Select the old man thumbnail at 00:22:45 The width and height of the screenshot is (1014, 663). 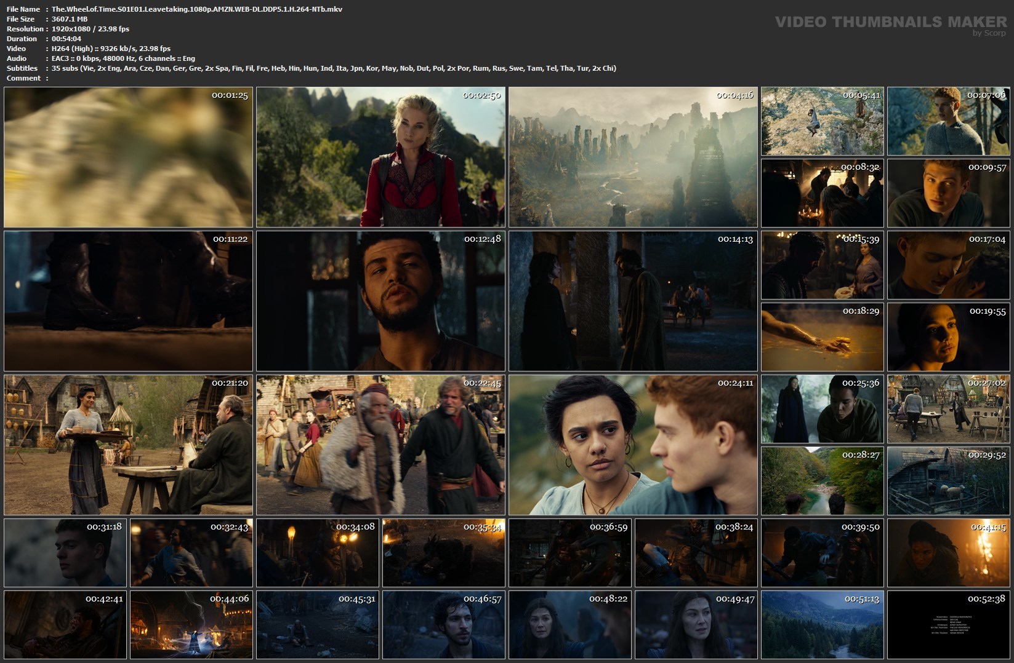click(380, 445)
